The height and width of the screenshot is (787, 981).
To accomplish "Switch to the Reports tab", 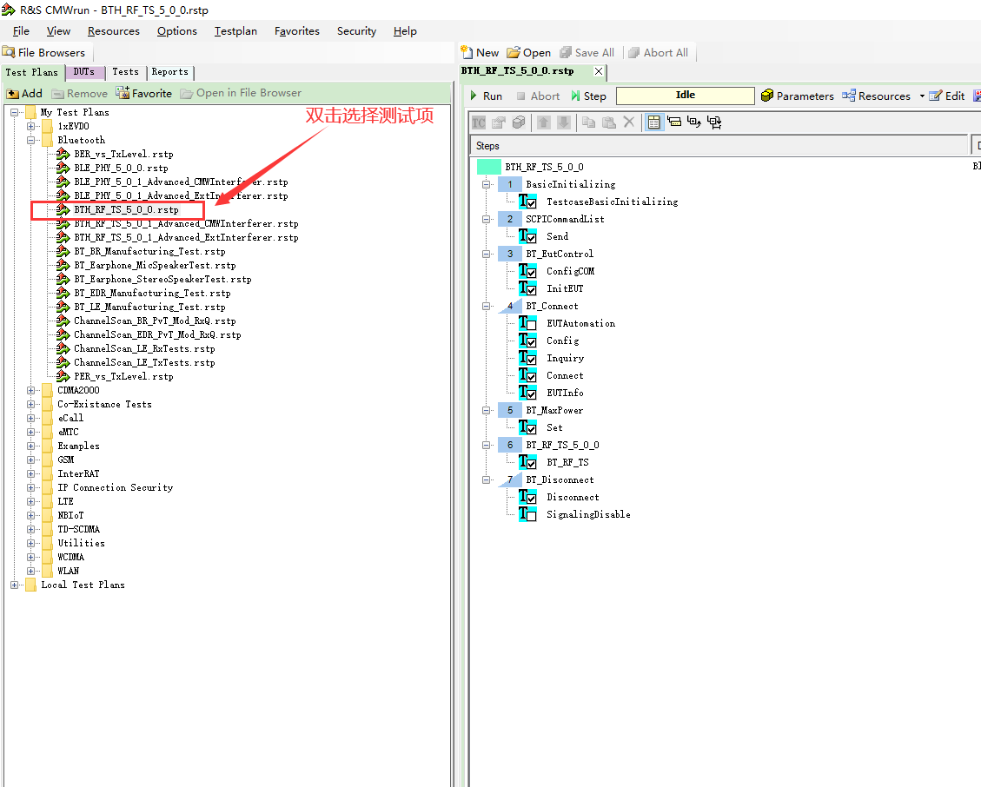I will [x=169, y=72].
